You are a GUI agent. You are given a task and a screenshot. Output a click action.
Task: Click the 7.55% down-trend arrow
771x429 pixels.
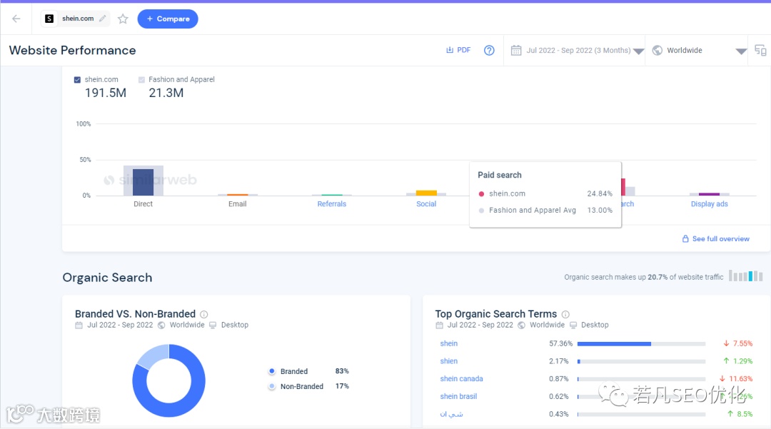[726, 343]
